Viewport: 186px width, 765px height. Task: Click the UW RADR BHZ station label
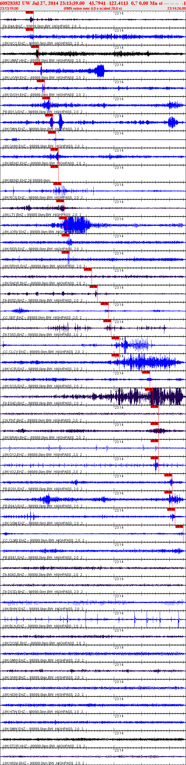coord(44,284)
